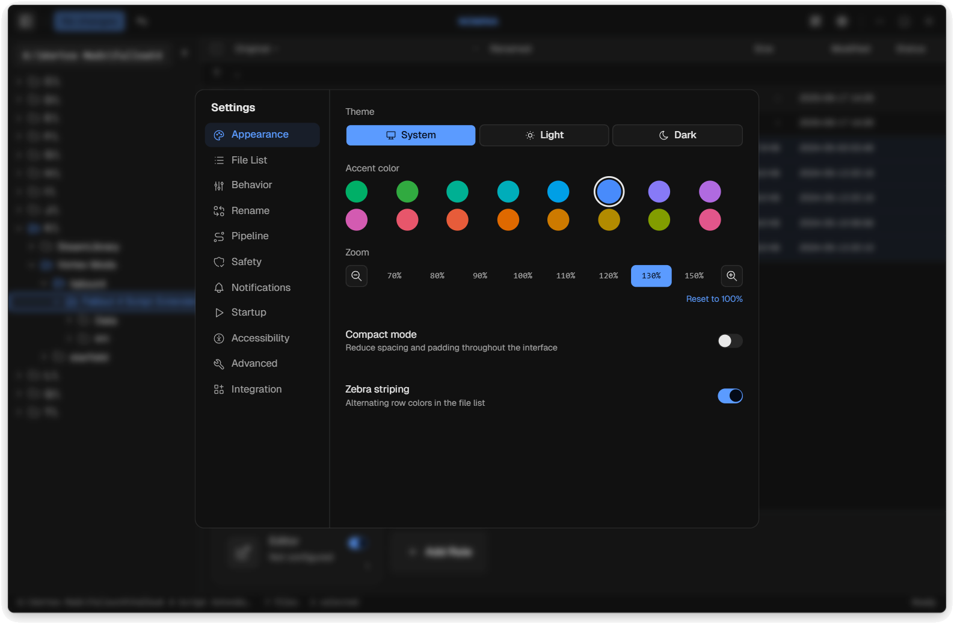Switch theme to Light
Viewport: 954px width, 624px height.
point(544,135)
